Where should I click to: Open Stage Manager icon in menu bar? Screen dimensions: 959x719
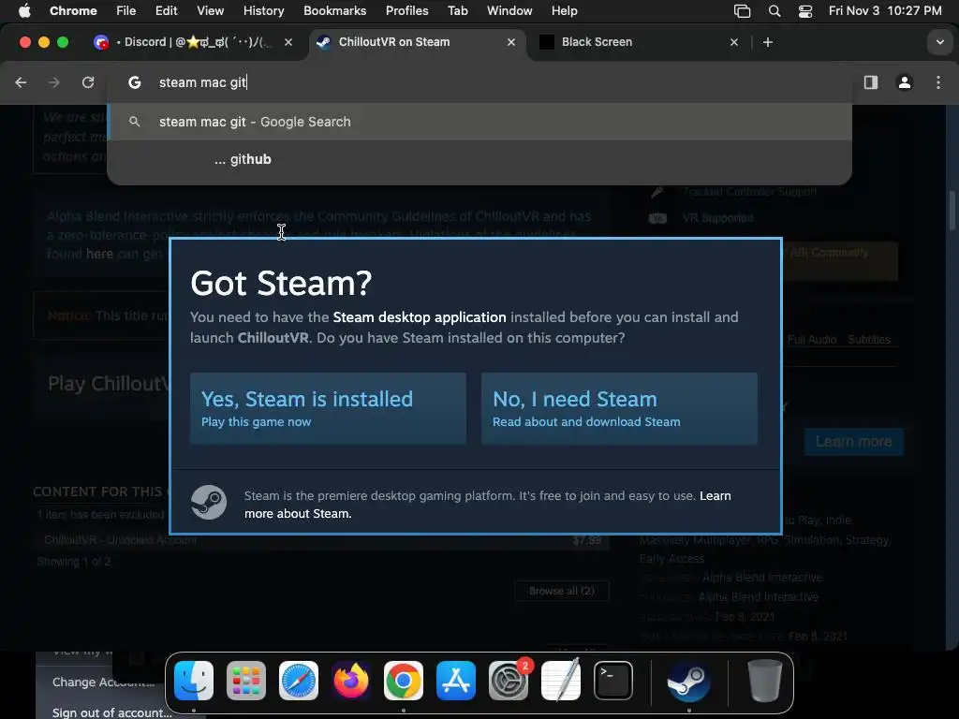click(x=742, y=10)
